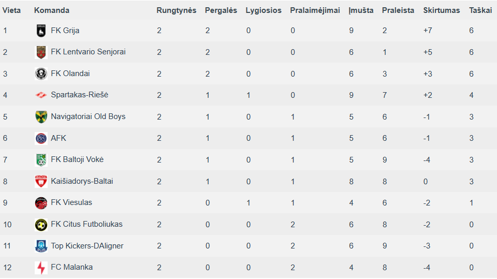Select the Navigatoriai Old Boys crest
Screen dimensions: 497x279
pyautogui.click(x=41, y=116)
